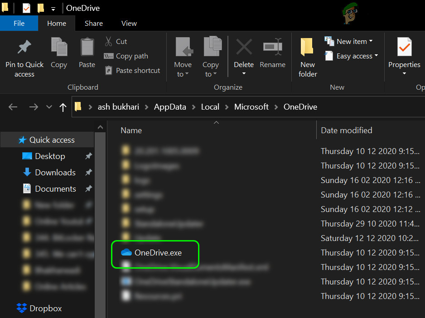Click the Back navigation arrow

point(13,107)
